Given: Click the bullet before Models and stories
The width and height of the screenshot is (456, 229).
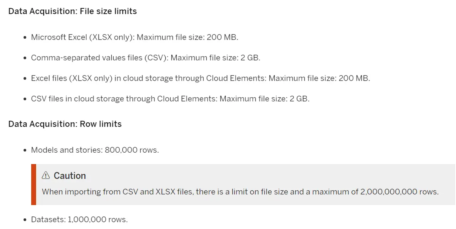Looking at the screenshot, I should [25, 150].
